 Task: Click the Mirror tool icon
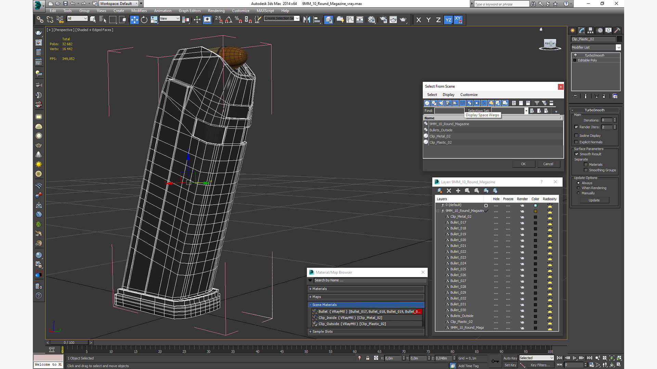point(307,20)
